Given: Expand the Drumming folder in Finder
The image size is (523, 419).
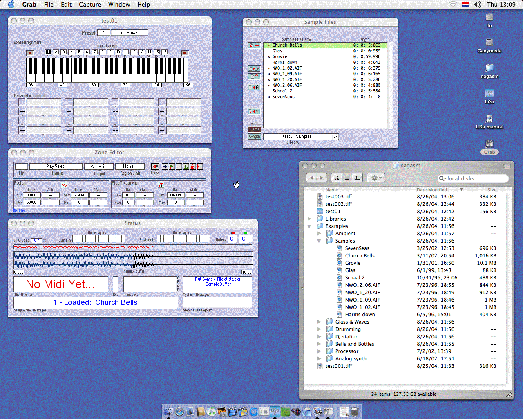Looking at the screenshot, I should (319, 329).
